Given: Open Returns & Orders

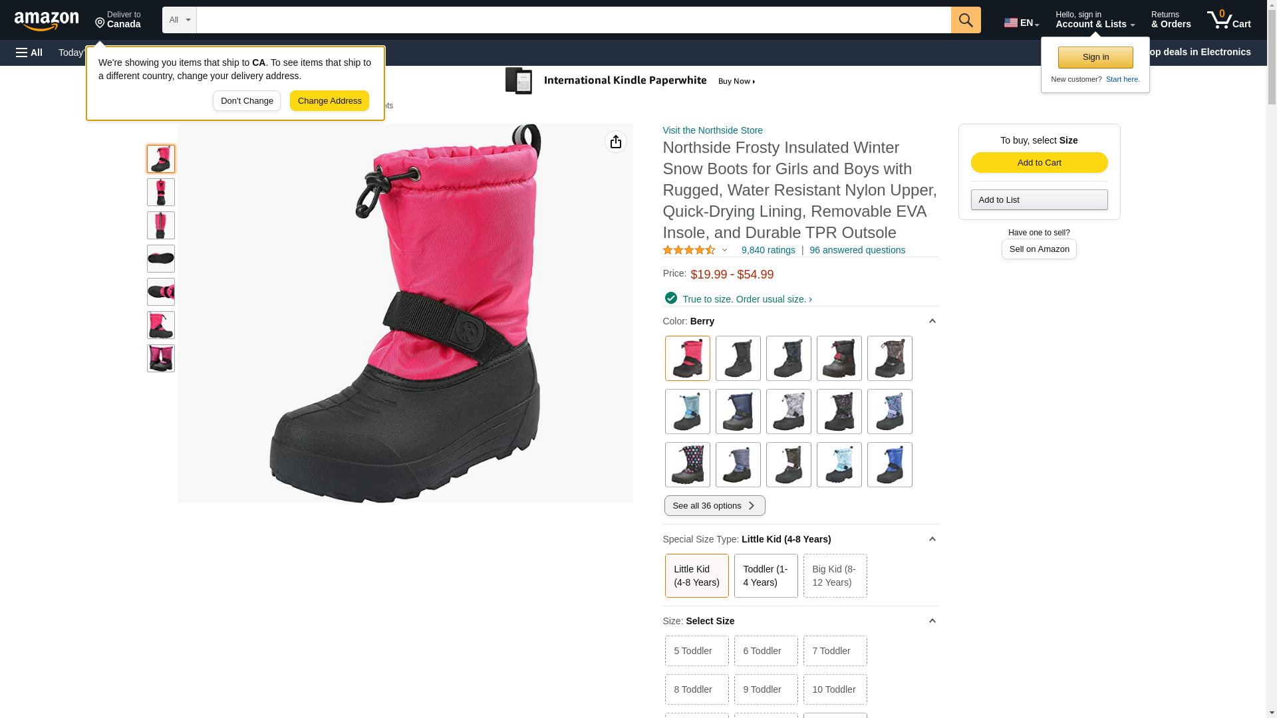Looking at the screenshot, I should (1171, 20).
